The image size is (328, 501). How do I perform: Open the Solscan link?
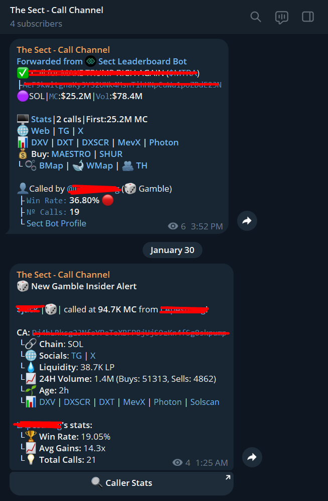pos(205,402)
